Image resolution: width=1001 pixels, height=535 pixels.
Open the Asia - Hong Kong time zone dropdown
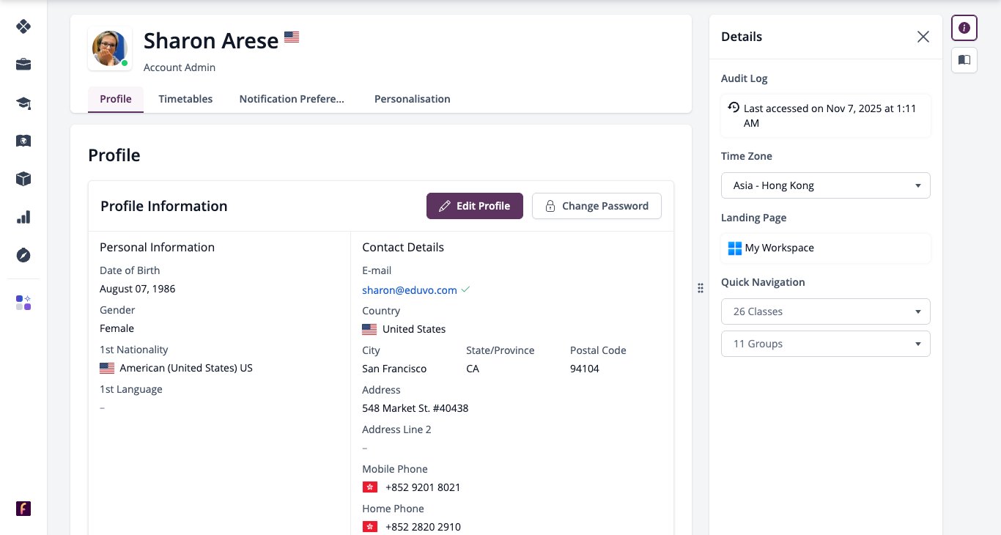[x=826, y=185]
